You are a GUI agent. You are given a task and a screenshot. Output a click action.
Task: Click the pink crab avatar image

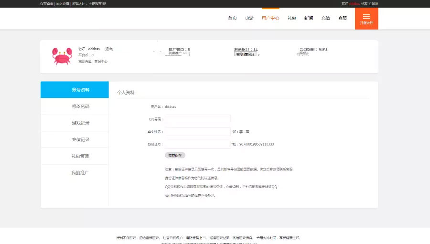coord(62,56)
